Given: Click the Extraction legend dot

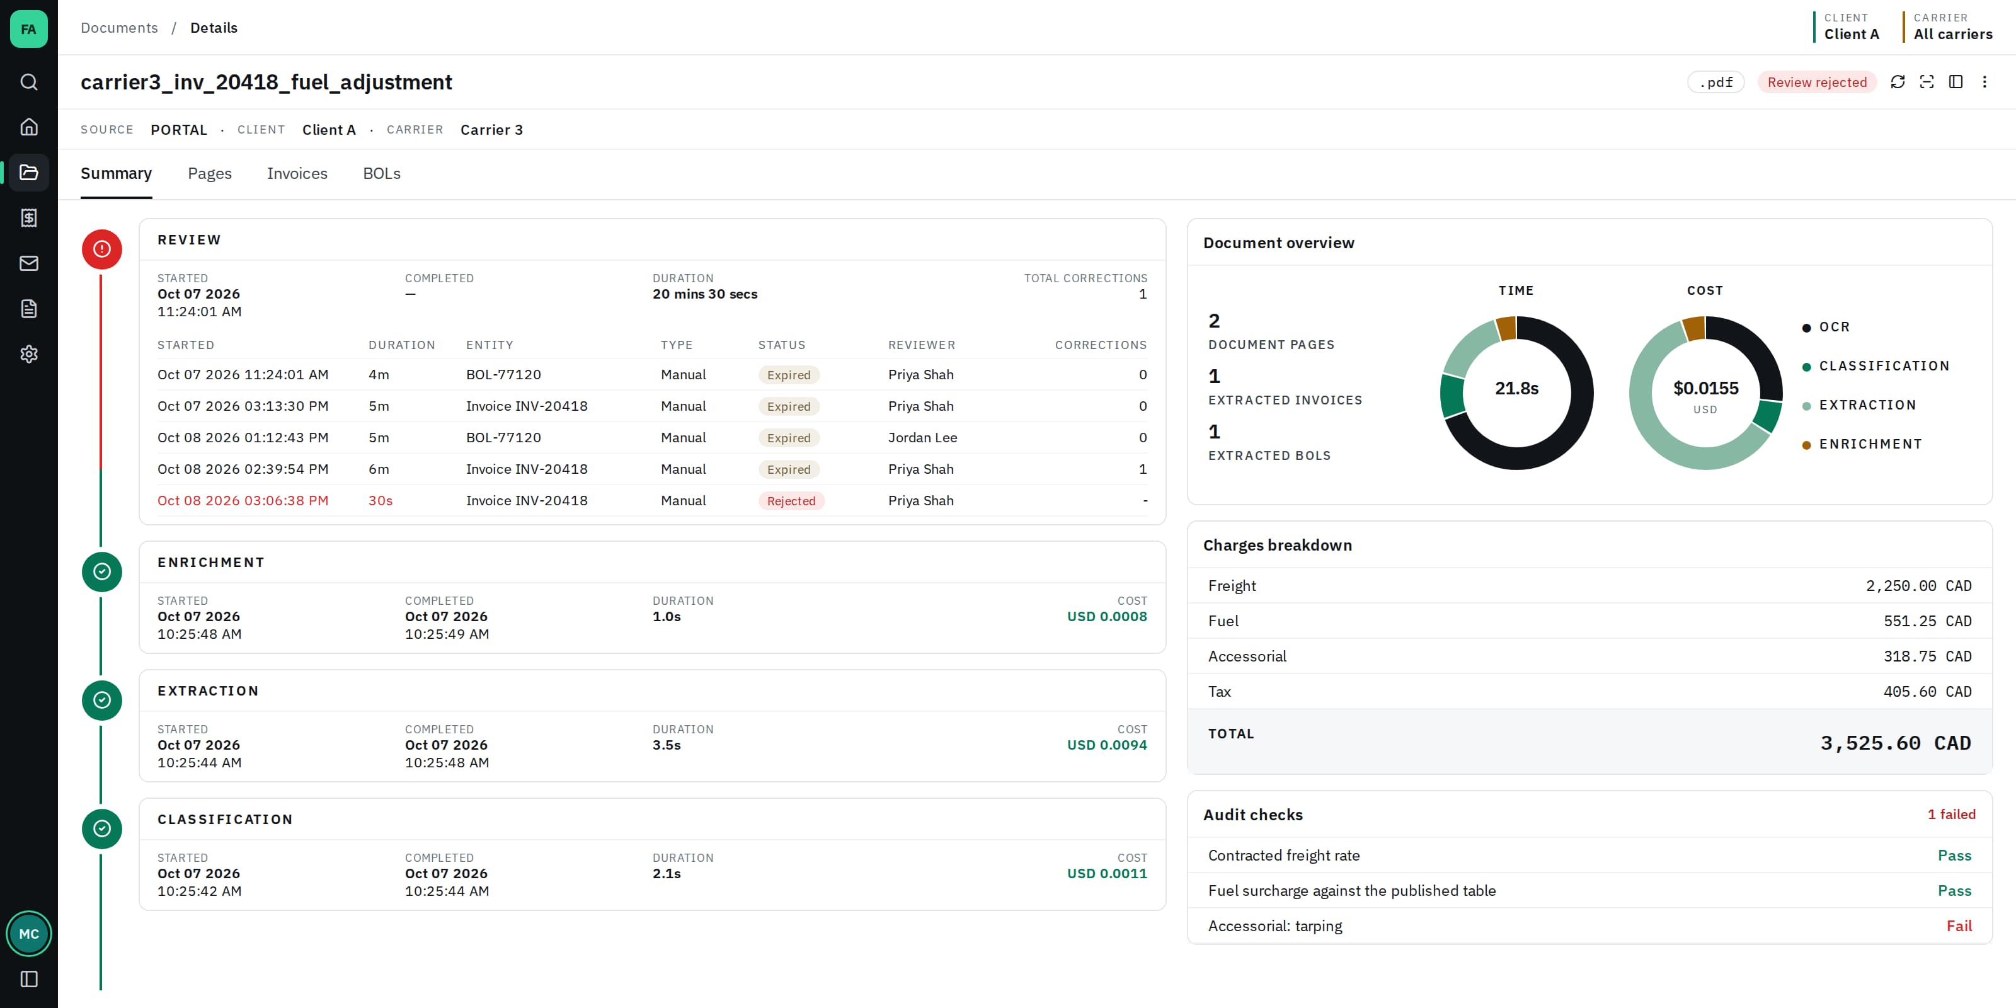Looking at the screenshot, I should [x=1806, y=406].
